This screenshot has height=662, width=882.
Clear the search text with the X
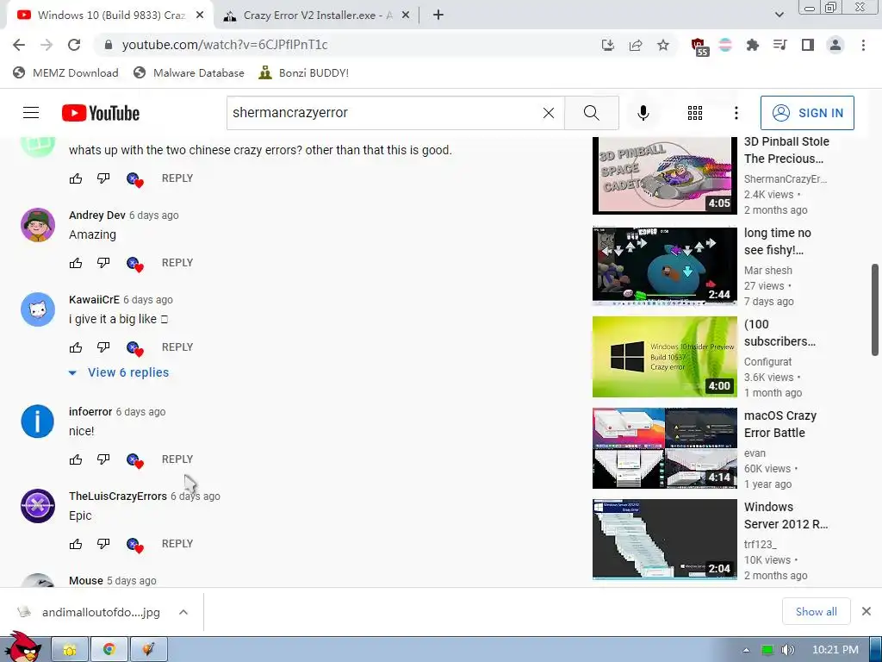(x=549, y=113)
